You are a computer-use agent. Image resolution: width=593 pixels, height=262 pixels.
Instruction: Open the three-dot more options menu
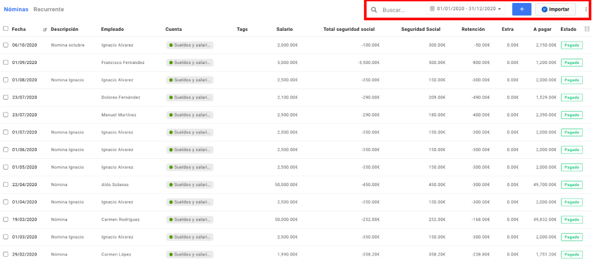(x=585, y=9)
